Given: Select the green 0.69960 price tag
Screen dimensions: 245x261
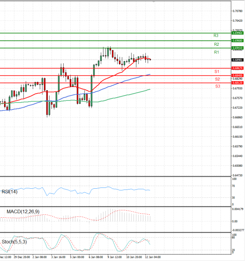Looking at the screenshot, I should coord(238,33).
